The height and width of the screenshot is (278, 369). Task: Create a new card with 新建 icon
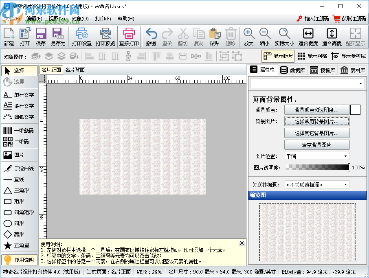point(9,37)
